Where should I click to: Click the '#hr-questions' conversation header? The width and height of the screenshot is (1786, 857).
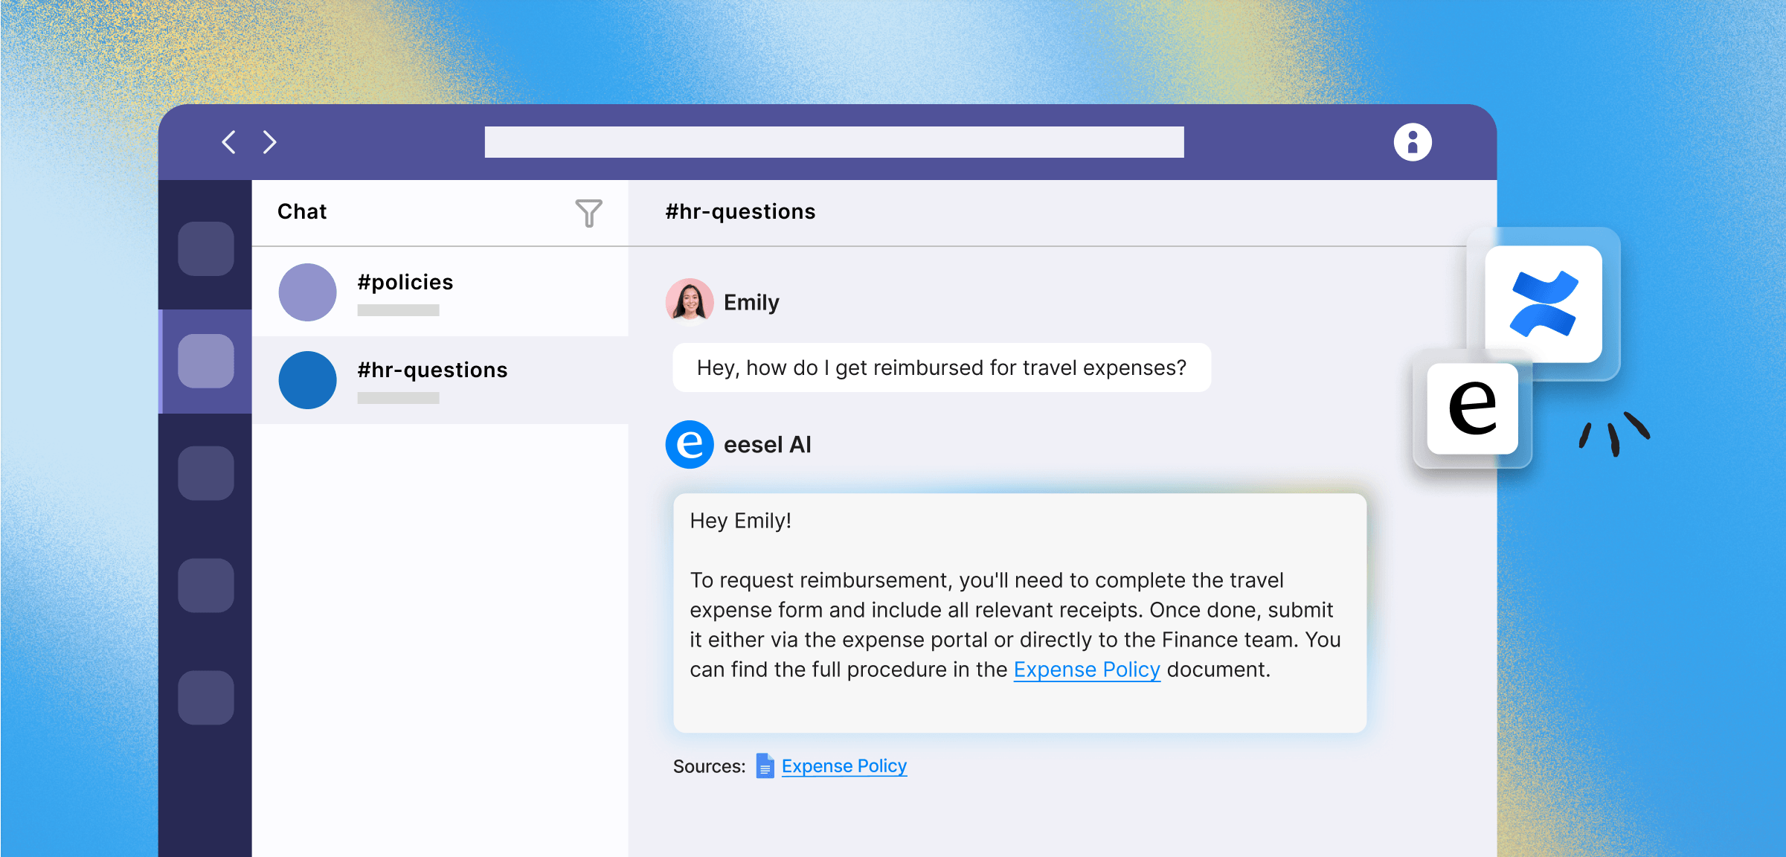740,212
